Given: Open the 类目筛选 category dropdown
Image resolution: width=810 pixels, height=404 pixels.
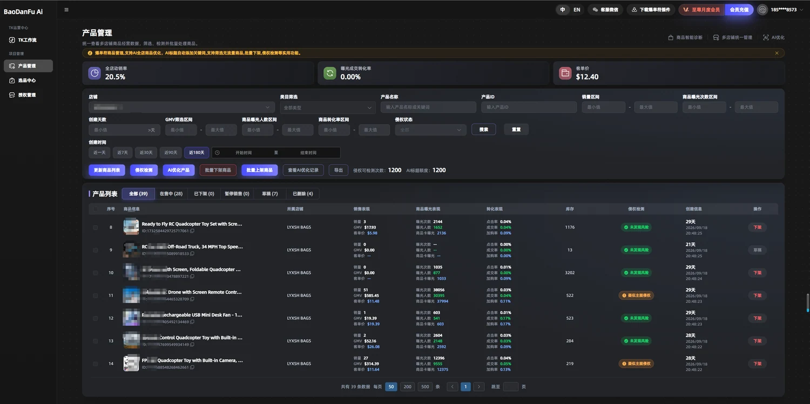Looking at the screenshot, I should [x=328, y=107].
